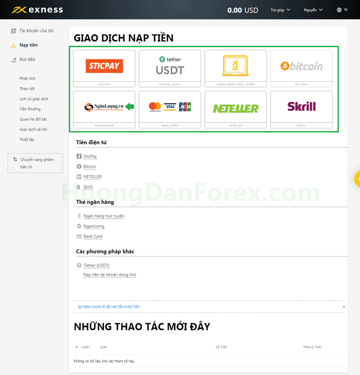Choose the NETELLER payment card
This screenshot has height=375, width=360.
(x=236, y=110)
